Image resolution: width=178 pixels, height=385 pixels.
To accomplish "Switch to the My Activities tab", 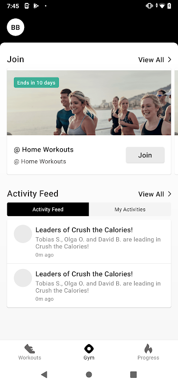I will pyautogui.click(x=130, y=209).
